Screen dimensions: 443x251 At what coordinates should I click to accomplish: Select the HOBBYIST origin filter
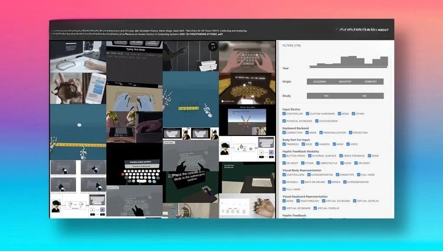[x=370, y=81]
